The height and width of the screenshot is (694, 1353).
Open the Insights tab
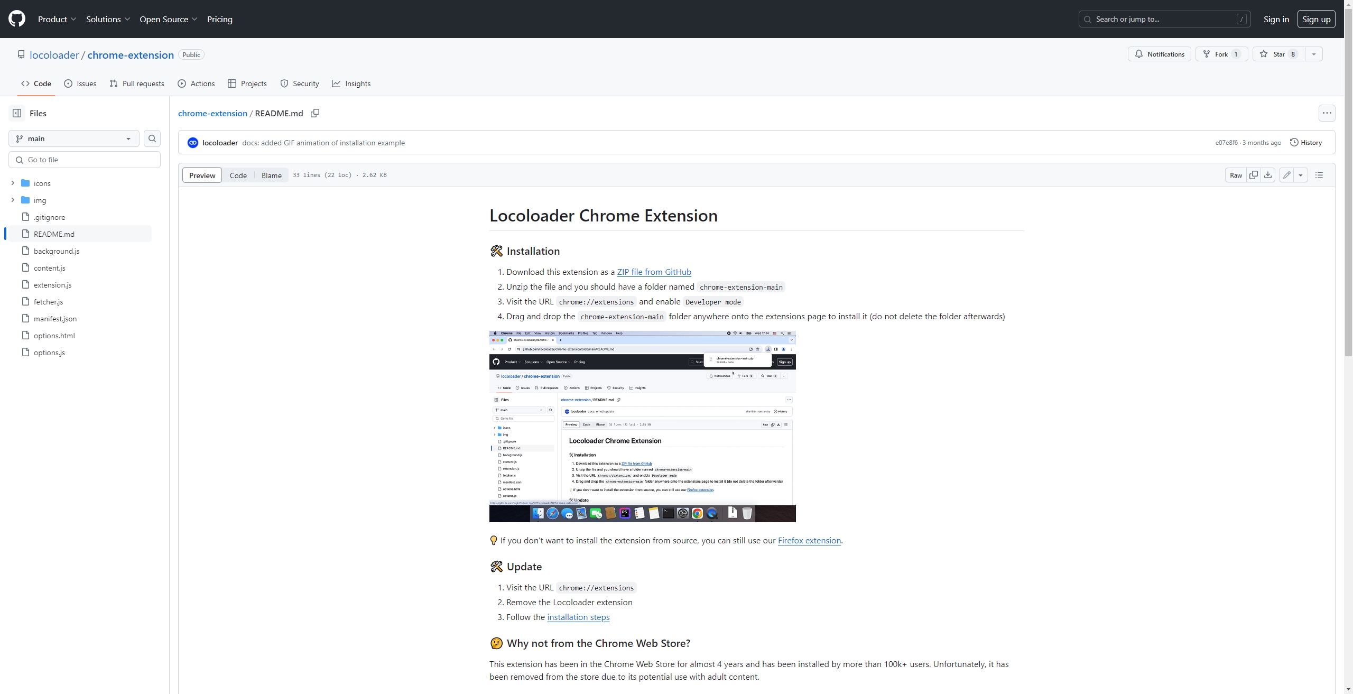(x=351, y=84)
